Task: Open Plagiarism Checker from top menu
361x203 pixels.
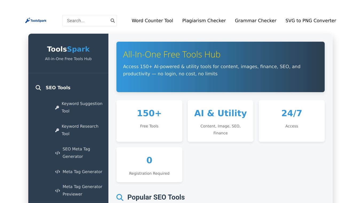Action: tap(204, 21)
